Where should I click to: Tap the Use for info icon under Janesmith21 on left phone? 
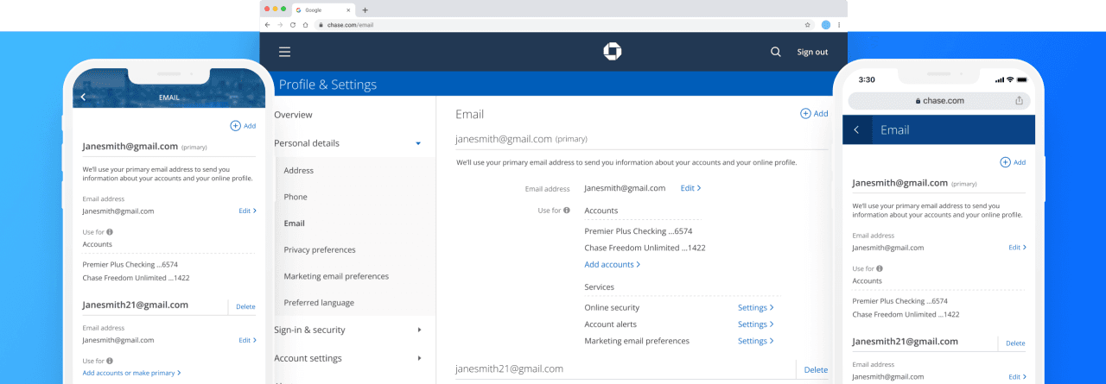click(110, 361)
